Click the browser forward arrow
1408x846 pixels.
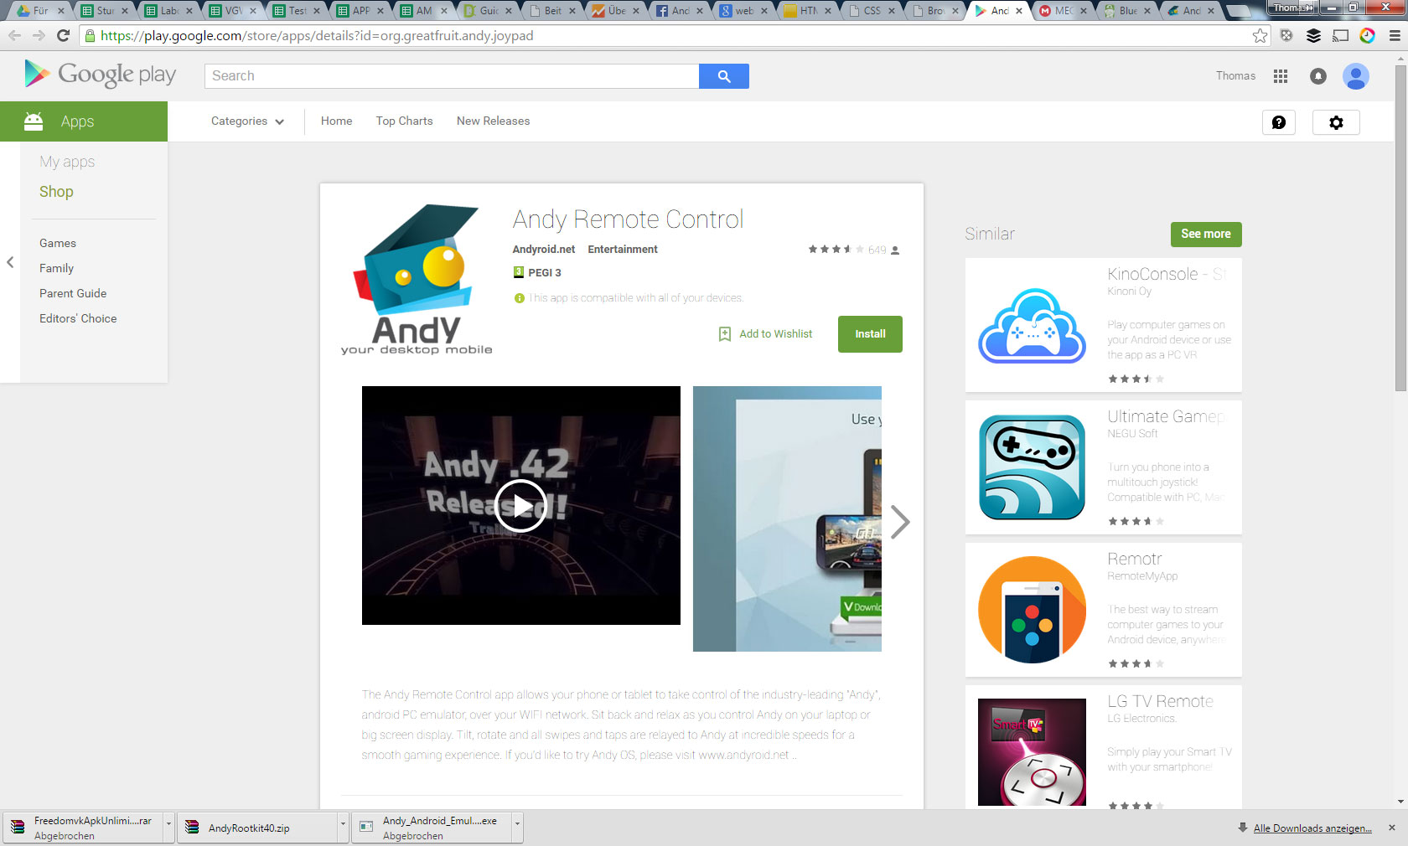point(39,36)
